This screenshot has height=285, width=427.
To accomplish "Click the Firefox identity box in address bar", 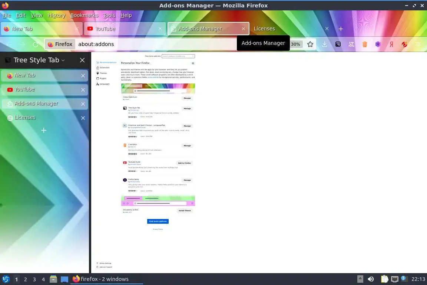I will (x=60, y=44).
